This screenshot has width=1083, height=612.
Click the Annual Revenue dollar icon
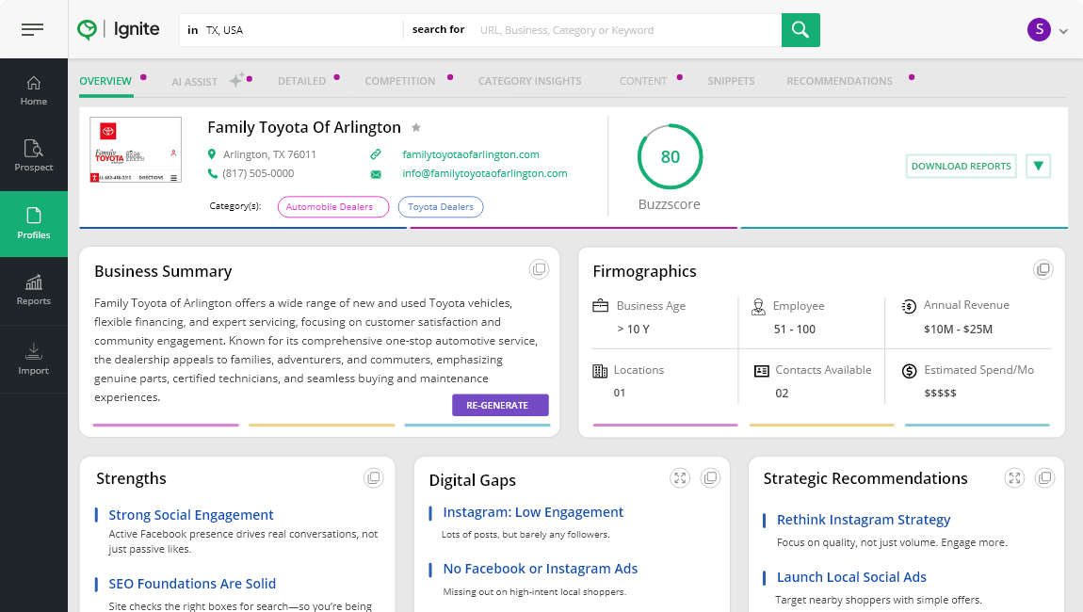[x=909, y=306]
